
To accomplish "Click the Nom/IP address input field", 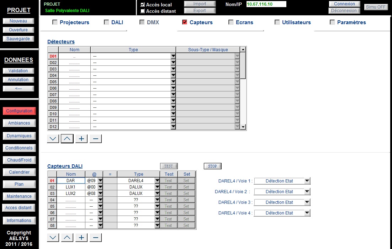I will coord(266,4).
